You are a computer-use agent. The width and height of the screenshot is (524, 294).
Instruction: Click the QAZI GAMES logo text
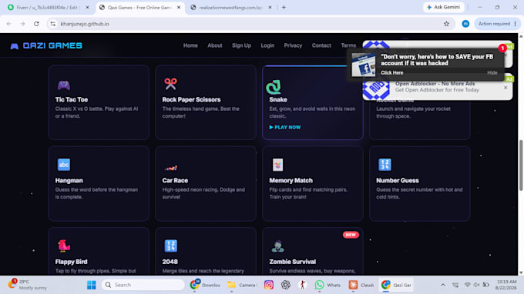52,45
